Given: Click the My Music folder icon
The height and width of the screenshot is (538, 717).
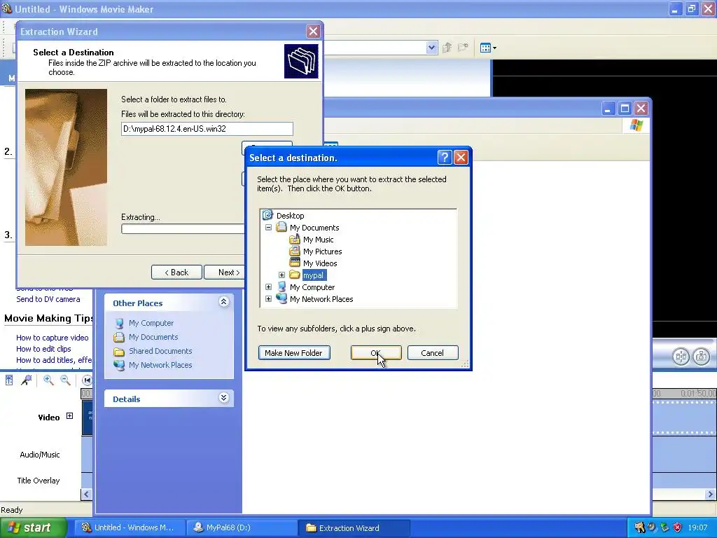Looking at the screenshot, I should [295, 240].
